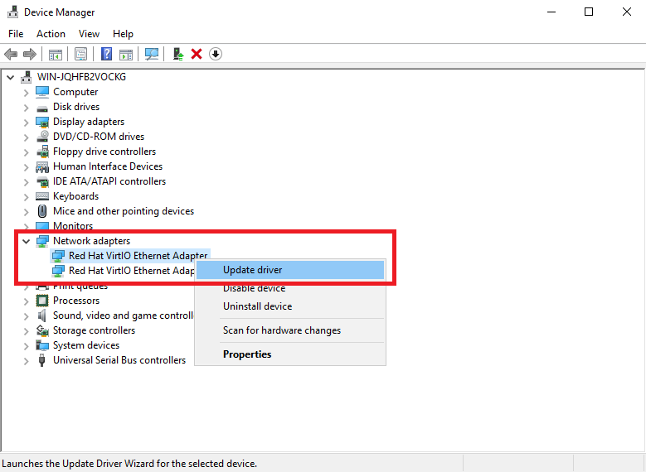Screen dimensions: 646x472
Task: Select the Human Interface Devices label
Action: 108,166
